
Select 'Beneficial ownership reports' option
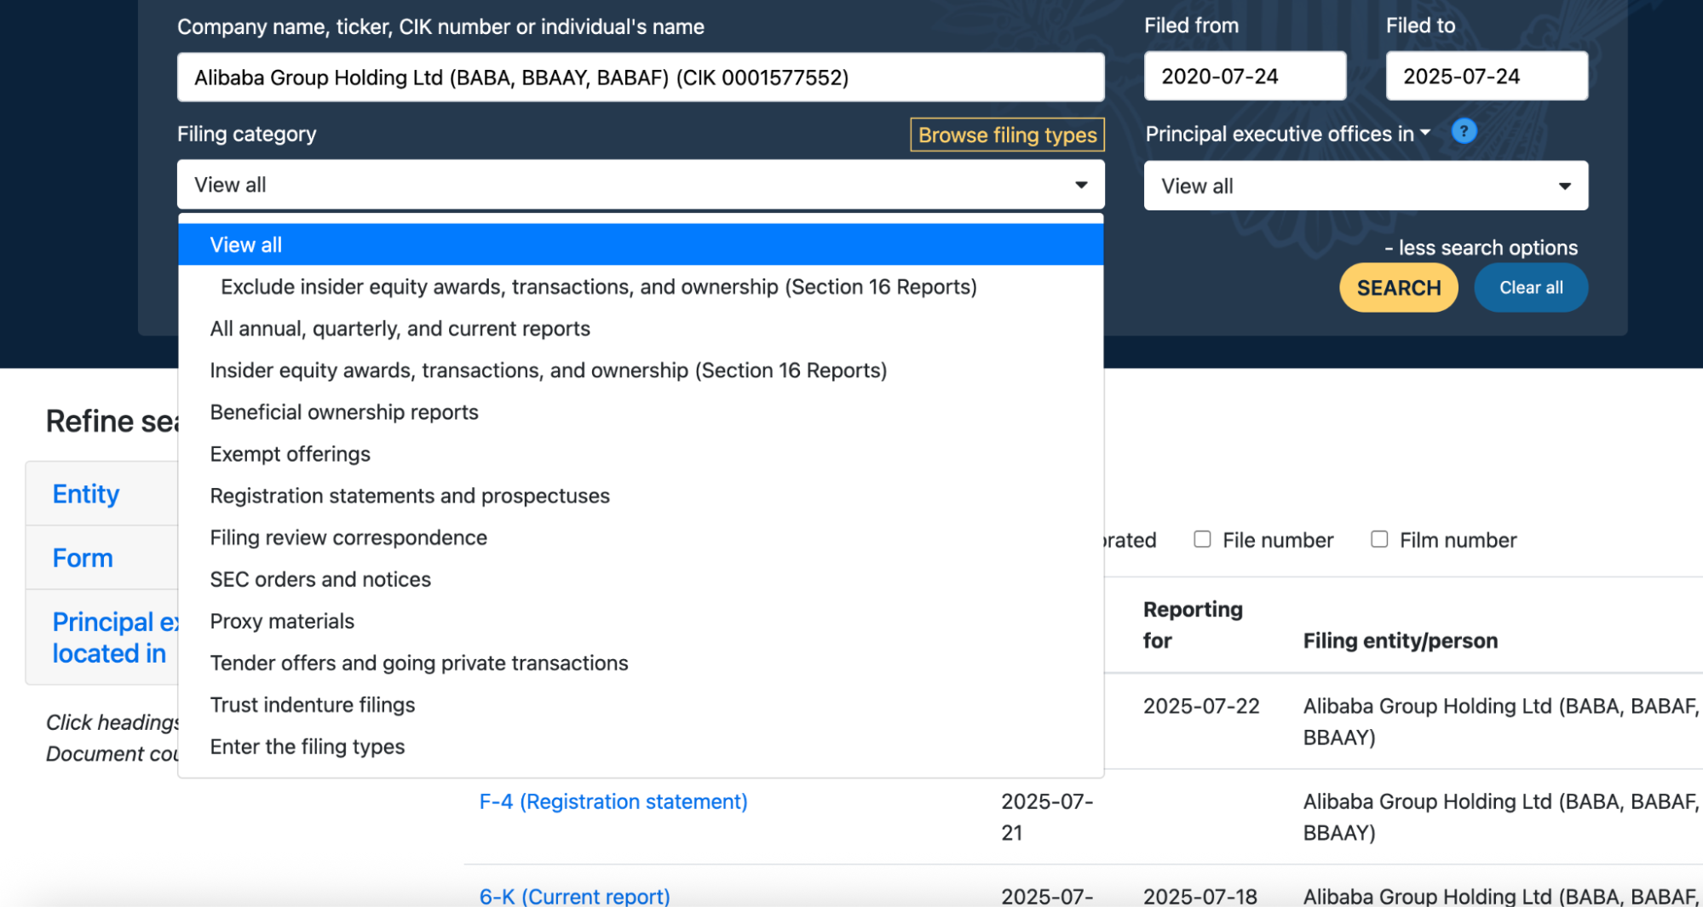click(x=344, y=412)
